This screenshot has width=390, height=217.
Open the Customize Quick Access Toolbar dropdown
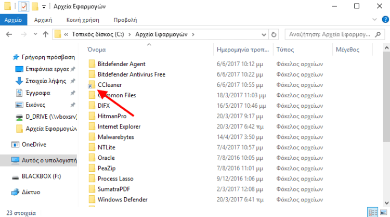pyautogui.click(x=44, y=7)
